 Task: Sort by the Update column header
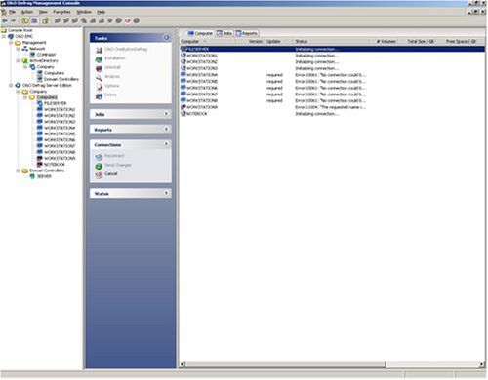pos(278,42)
